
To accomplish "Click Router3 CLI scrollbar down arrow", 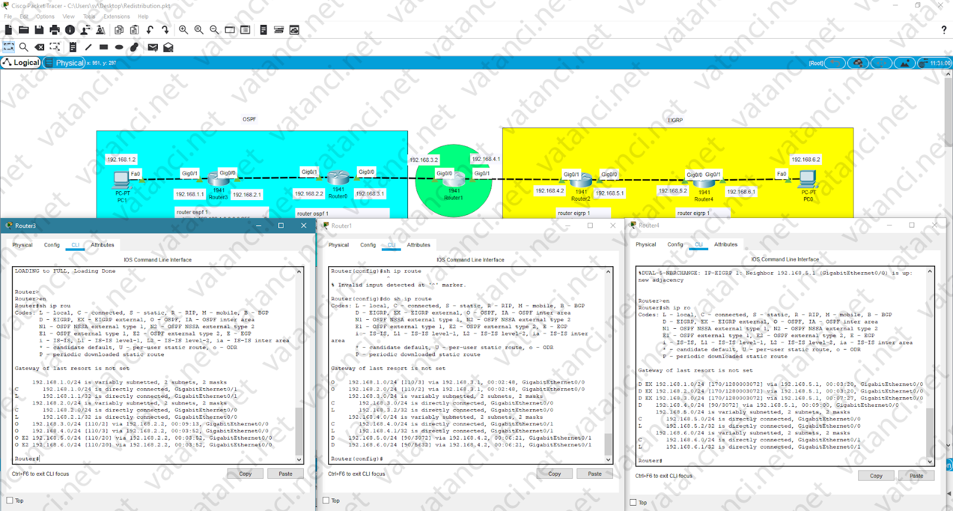I will (299, 459).
